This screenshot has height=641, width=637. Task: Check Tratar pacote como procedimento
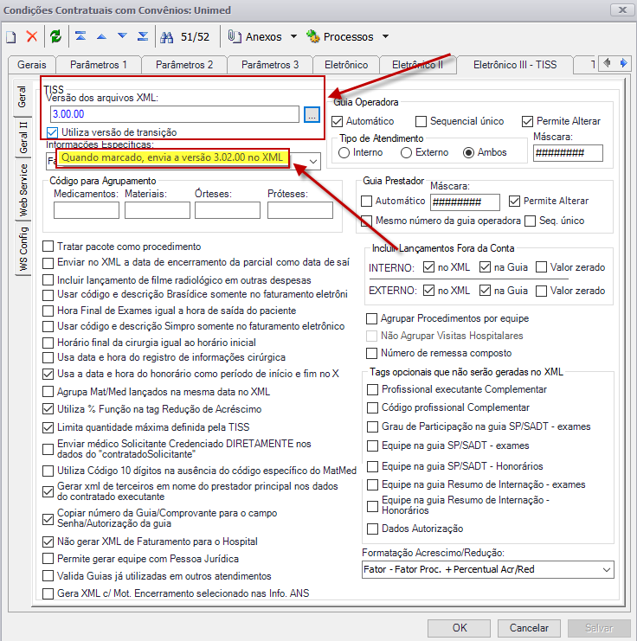pos(48,247)
